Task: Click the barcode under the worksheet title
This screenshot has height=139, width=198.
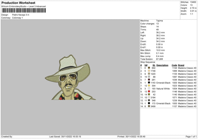Action: tap(24, 10)
